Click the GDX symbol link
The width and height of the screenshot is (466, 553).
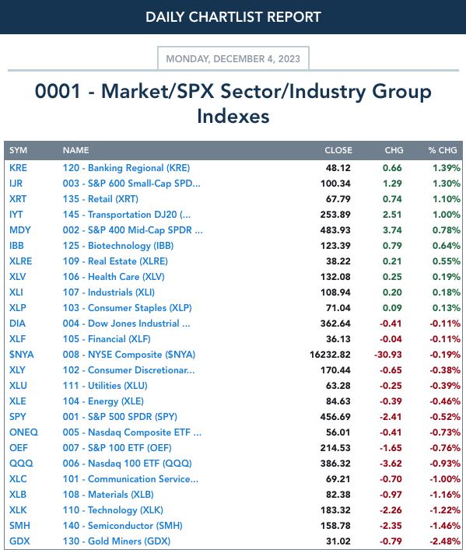[19, 541]
